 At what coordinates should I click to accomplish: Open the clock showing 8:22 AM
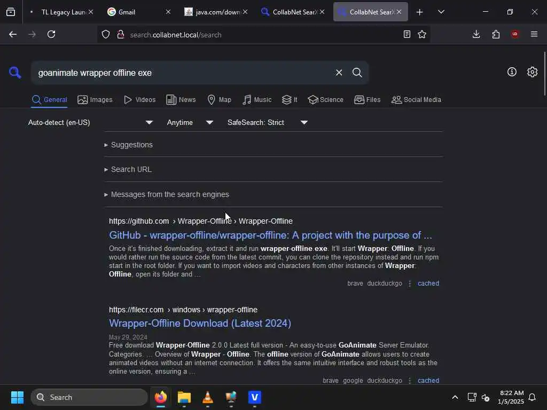point(511,397)
